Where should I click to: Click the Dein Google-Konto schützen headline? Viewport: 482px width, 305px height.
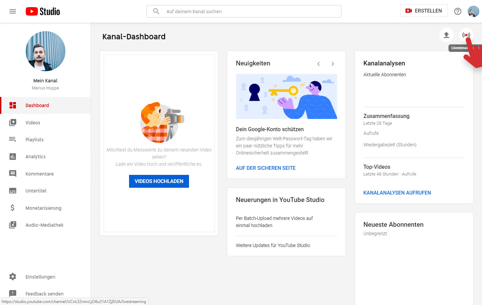click(x=270, y=129)
